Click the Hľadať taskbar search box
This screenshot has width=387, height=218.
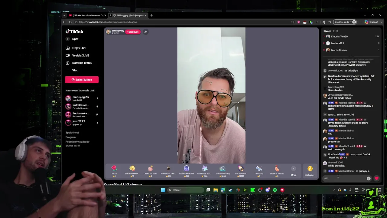(185, 190)
